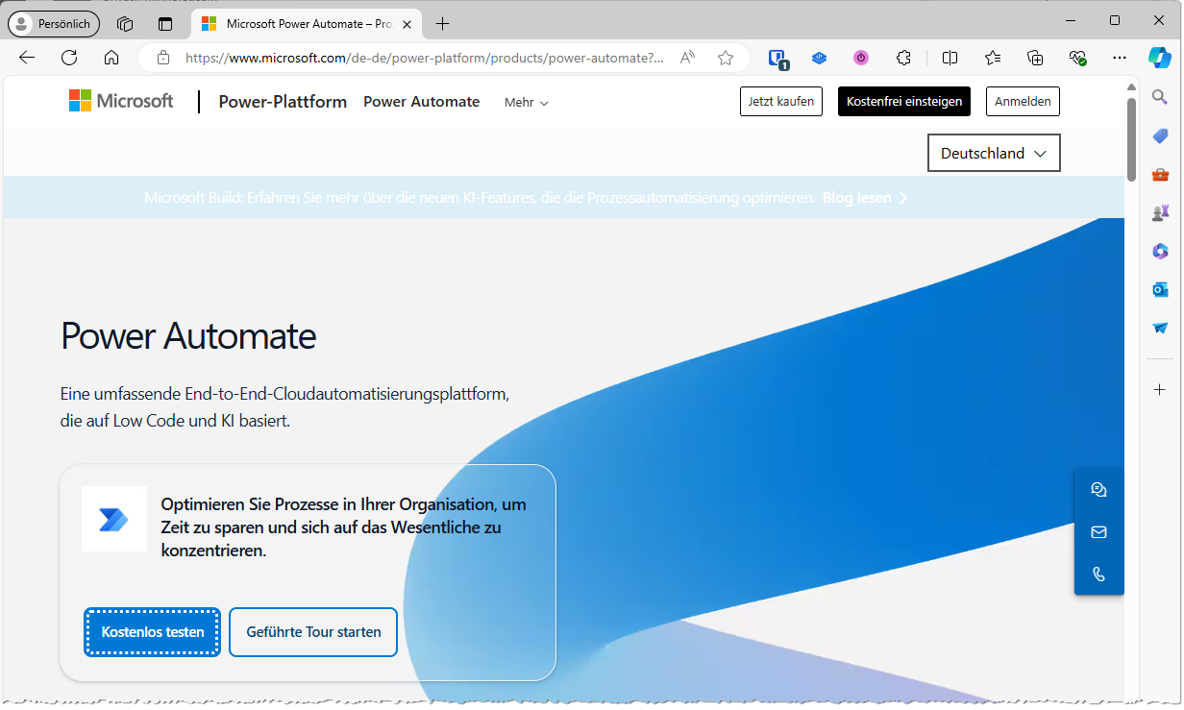The height and width of the screenshot is (710, 1184).
Task: Open the Mehr dropdown menu
Action: click(x=526, y=102)
